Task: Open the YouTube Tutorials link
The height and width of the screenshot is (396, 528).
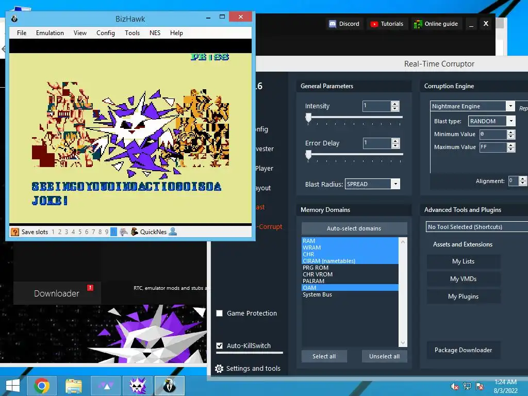Action: pyautogui.click(x=387, y=24)
